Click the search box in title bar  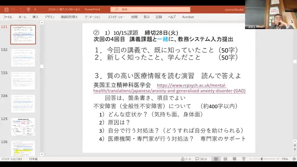[150, 9]
